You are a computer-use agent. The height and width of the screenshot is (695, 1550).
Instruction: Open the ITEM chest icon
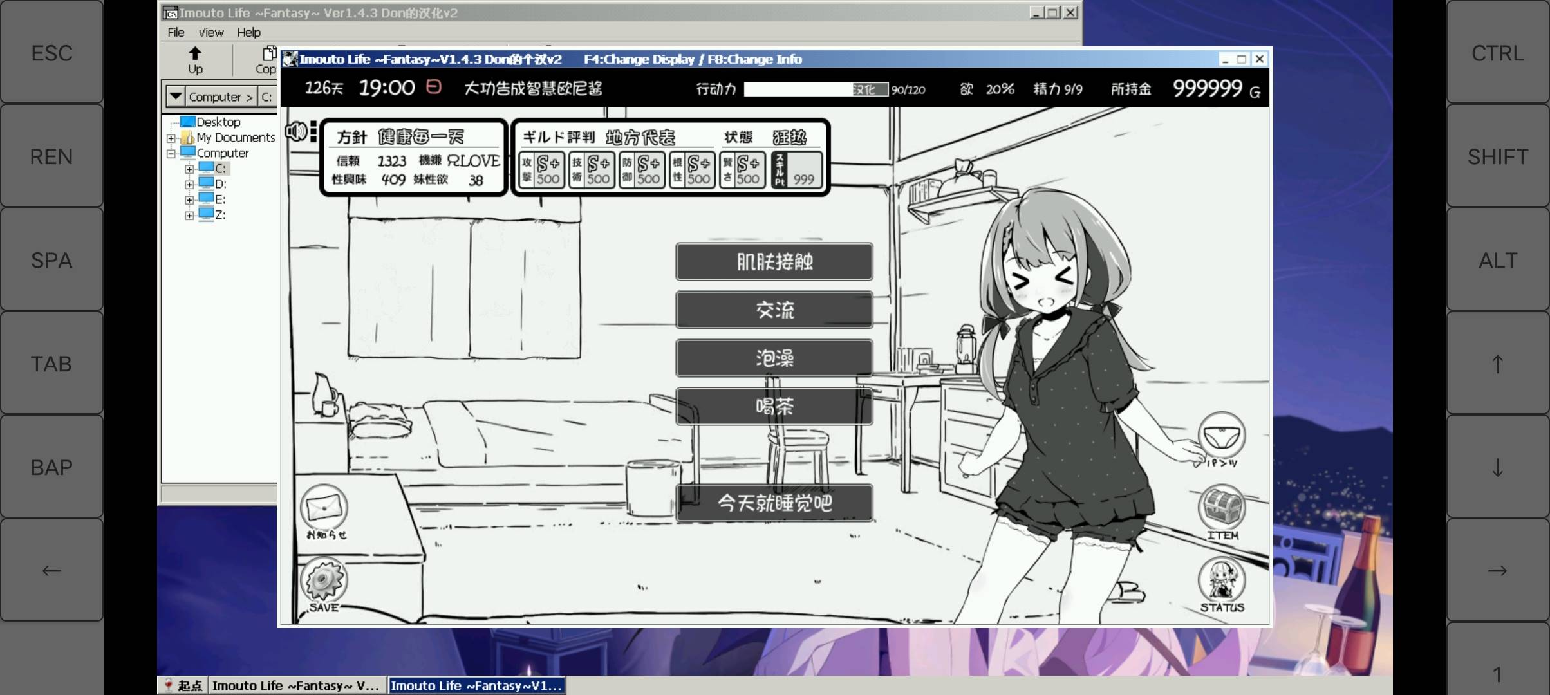(x=1221, y=508)
